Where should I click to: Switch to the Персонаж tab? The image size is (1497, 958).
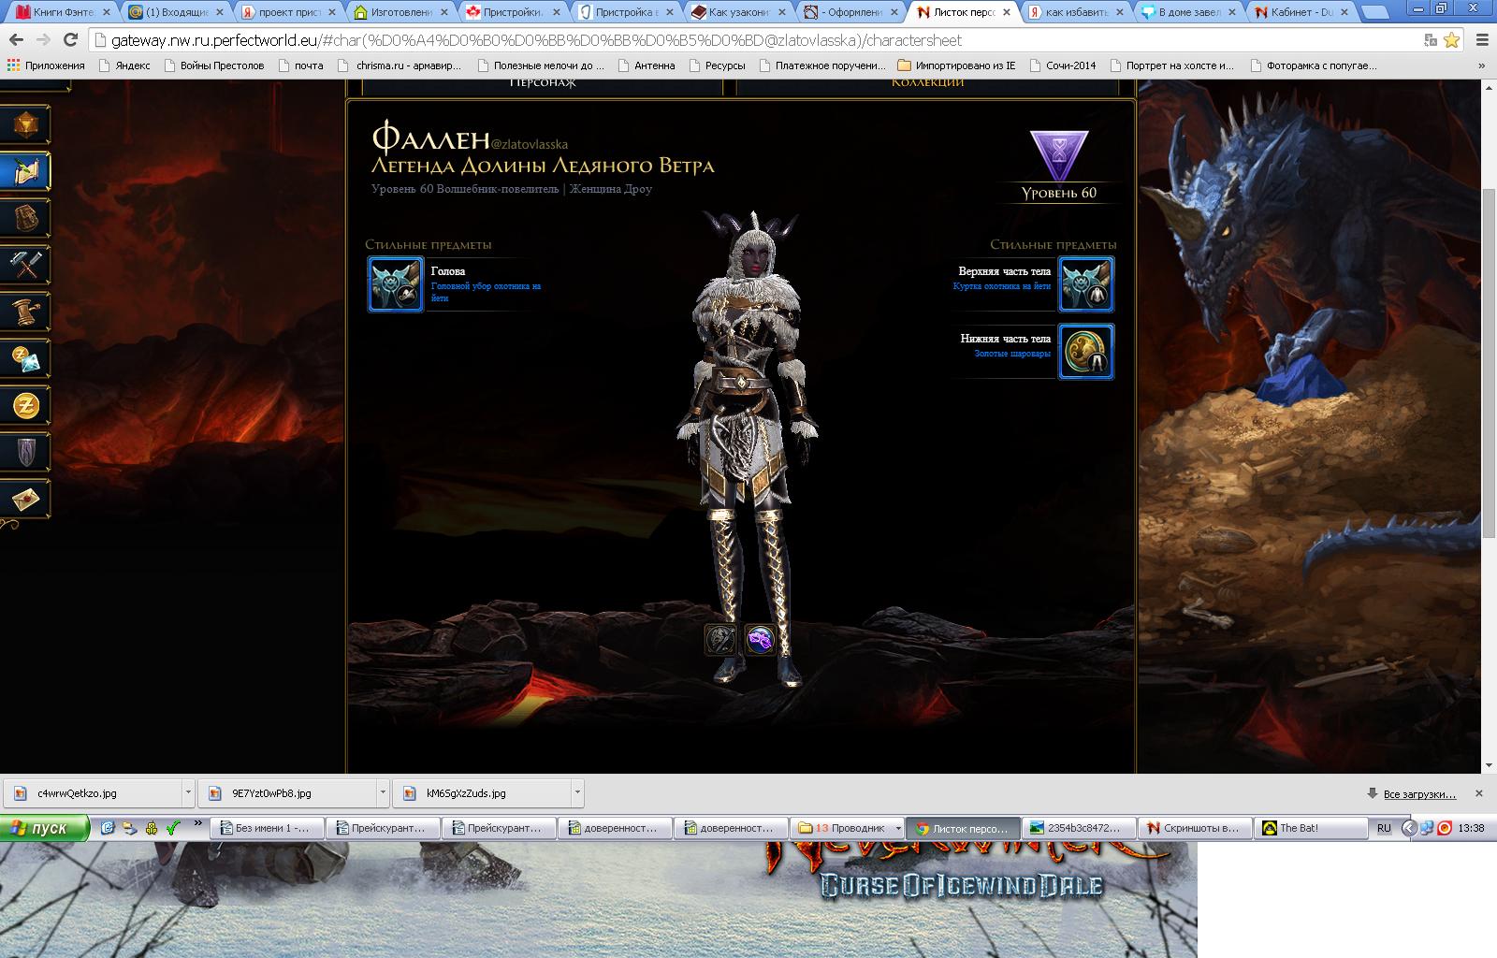543,82
